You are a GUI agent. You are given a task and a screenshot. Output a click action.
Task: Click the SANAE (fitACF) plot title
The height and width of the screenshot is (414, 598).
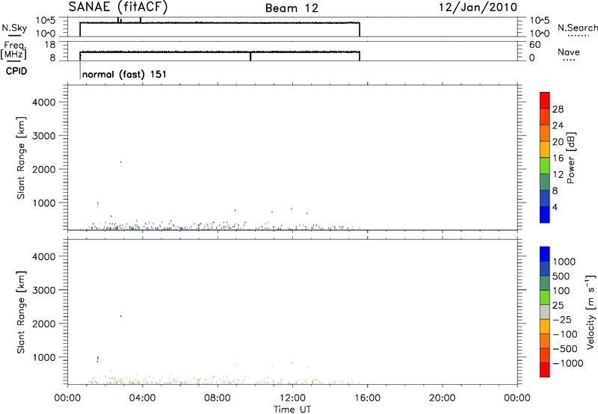(118, 7)
